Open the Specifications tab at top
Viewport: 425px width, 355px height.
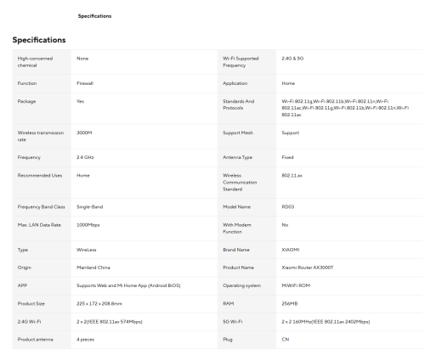(94, 16)
